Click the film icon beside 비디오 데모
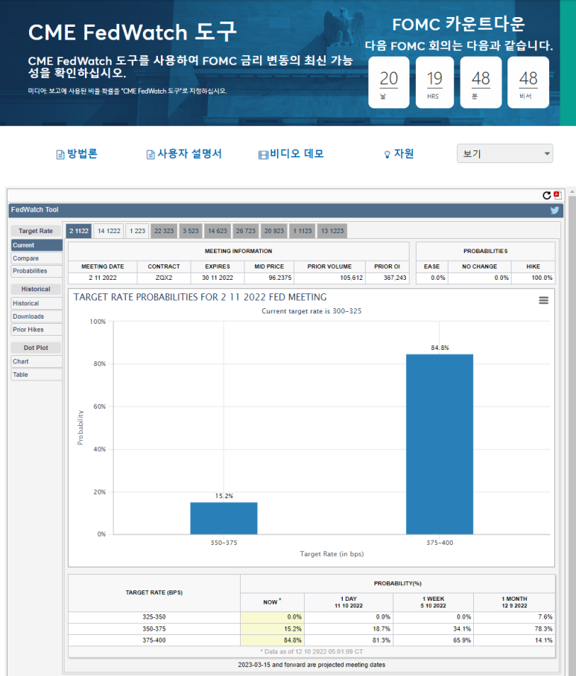Viewport: 576px width, 676px height. coord(263,155)
